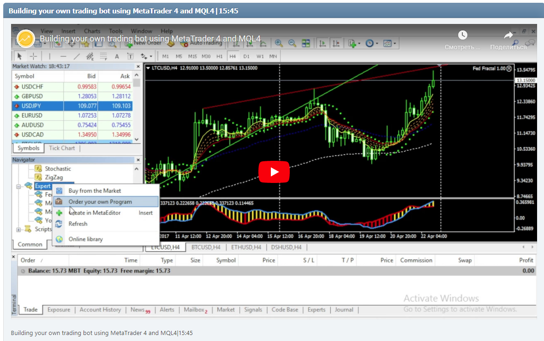
Task: Open the tiled windows view icon
Action: 305,43
